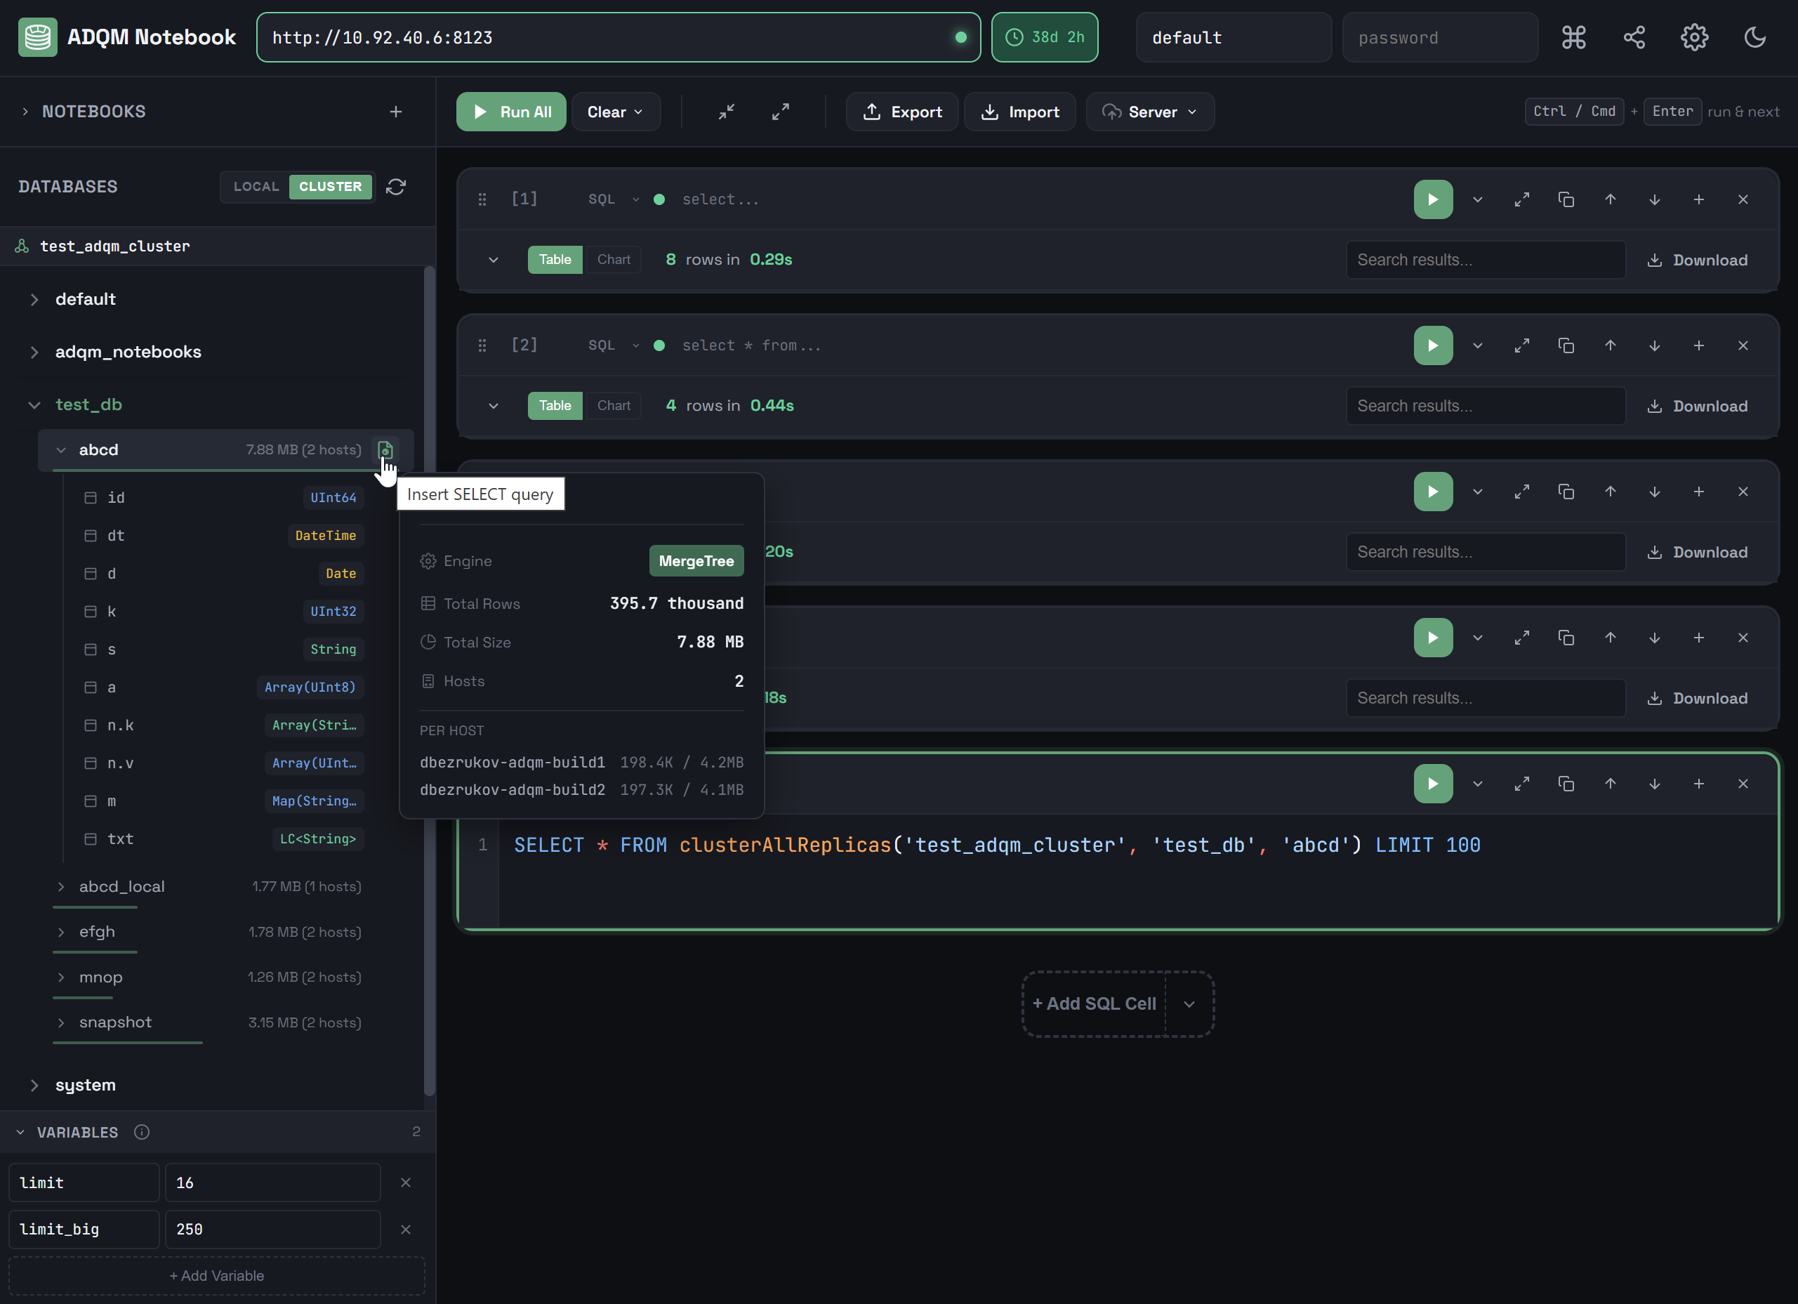Click the Search results field in cell [1]

[x=1485, y=260]
